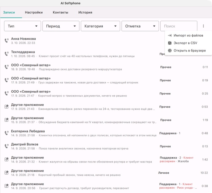The width and height of the screenshot is (212, 193).
Task: Click the app icon of the 15.9.2026 21:37 record
Action: click(x=7, y=120)
